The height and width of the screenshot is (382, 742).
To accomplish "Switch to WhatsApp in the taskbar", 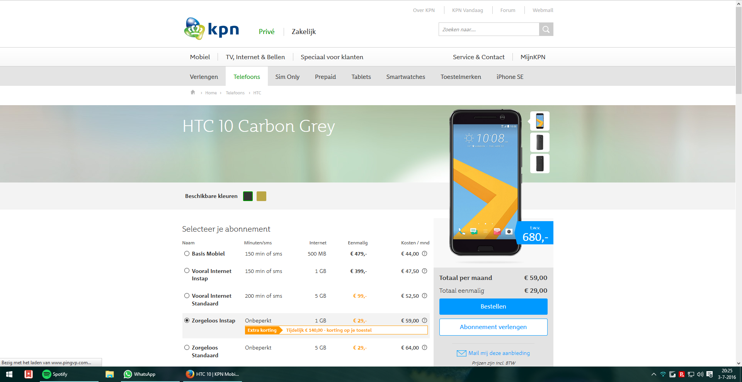I will click(x=151, y=374).
